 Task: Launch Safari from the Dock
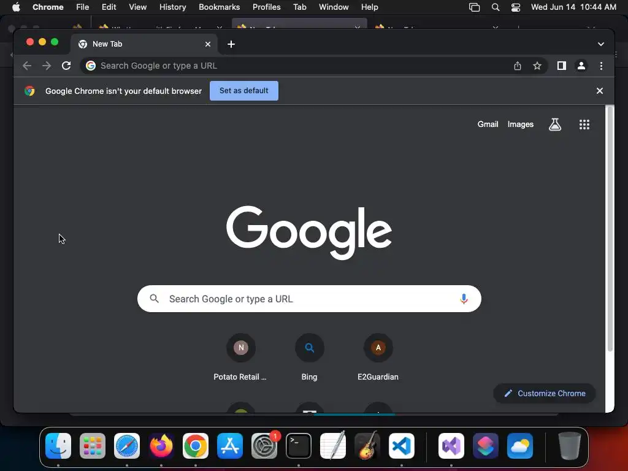(x=127, y=446)
